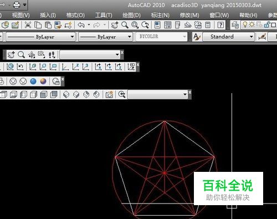Select the Face UCS icon

(33, 67)
